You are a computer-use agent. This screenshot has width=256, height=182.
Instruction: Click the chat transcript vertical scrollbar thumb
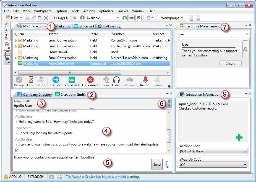169,136
